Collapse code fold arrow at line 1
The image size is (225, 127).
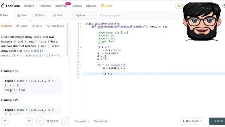coord(81,24)
